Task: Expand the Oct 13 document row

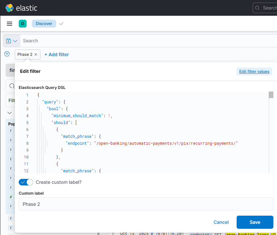Action: pos(113,233)
